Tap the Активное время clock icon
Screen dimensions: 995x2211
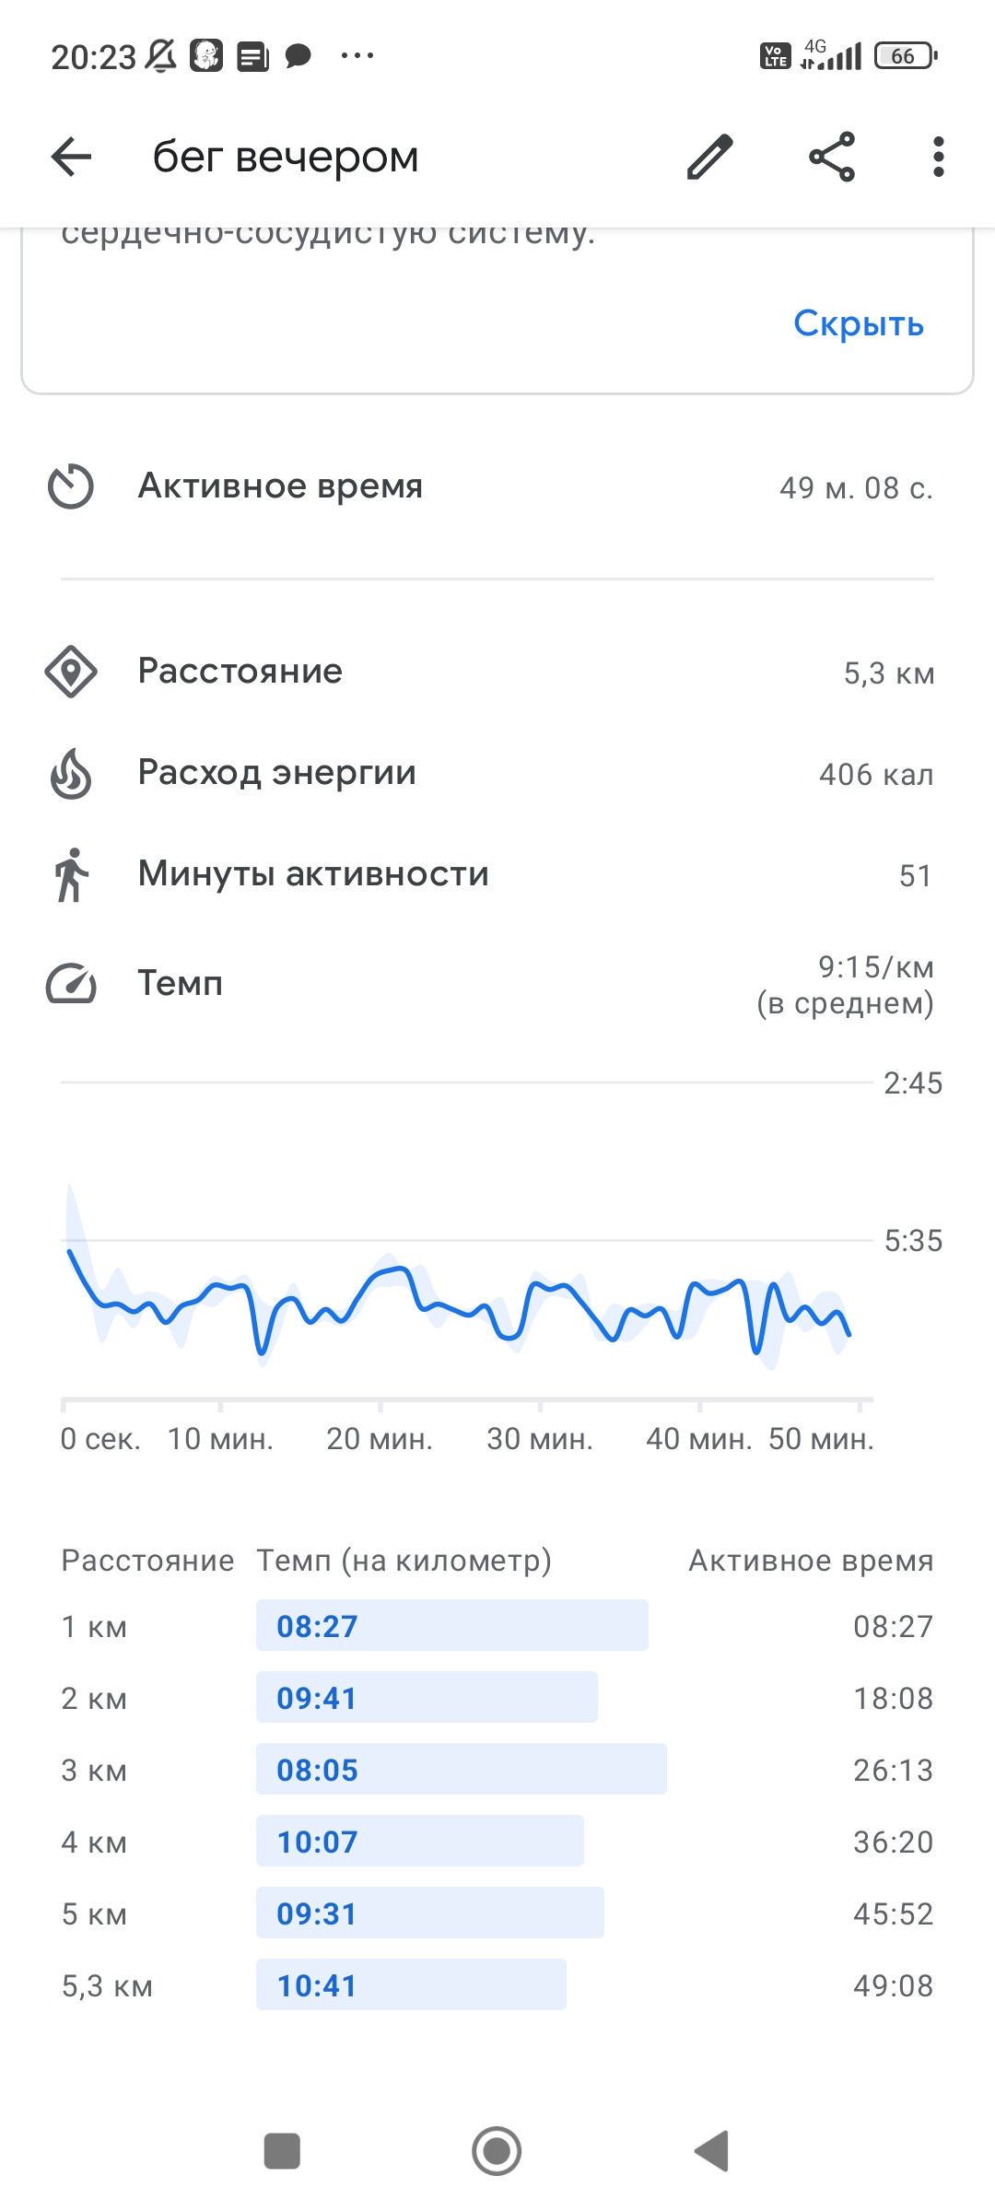click(x=71, y=486)
